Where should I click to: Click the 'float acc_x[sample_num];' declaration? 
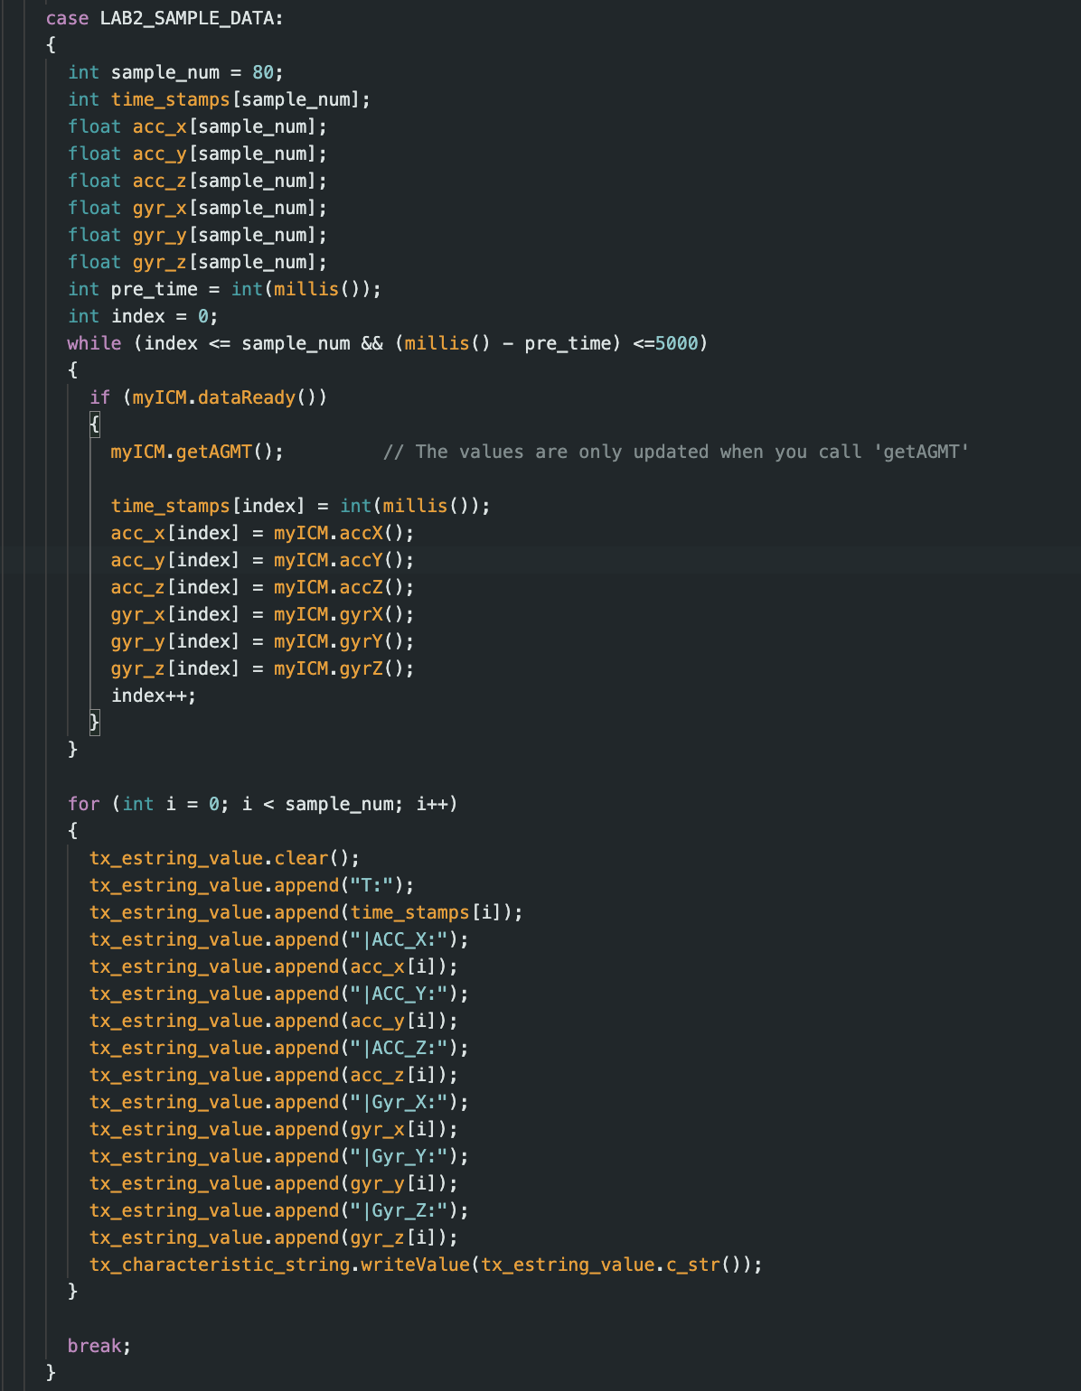(198, 126)
